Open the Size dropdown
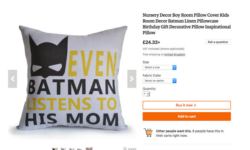This screenshot has height=150, width=250. click(x=159, y=67)
